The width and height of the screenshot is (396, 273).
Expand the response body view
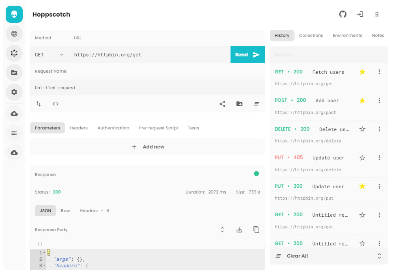(x=222, y=230)
